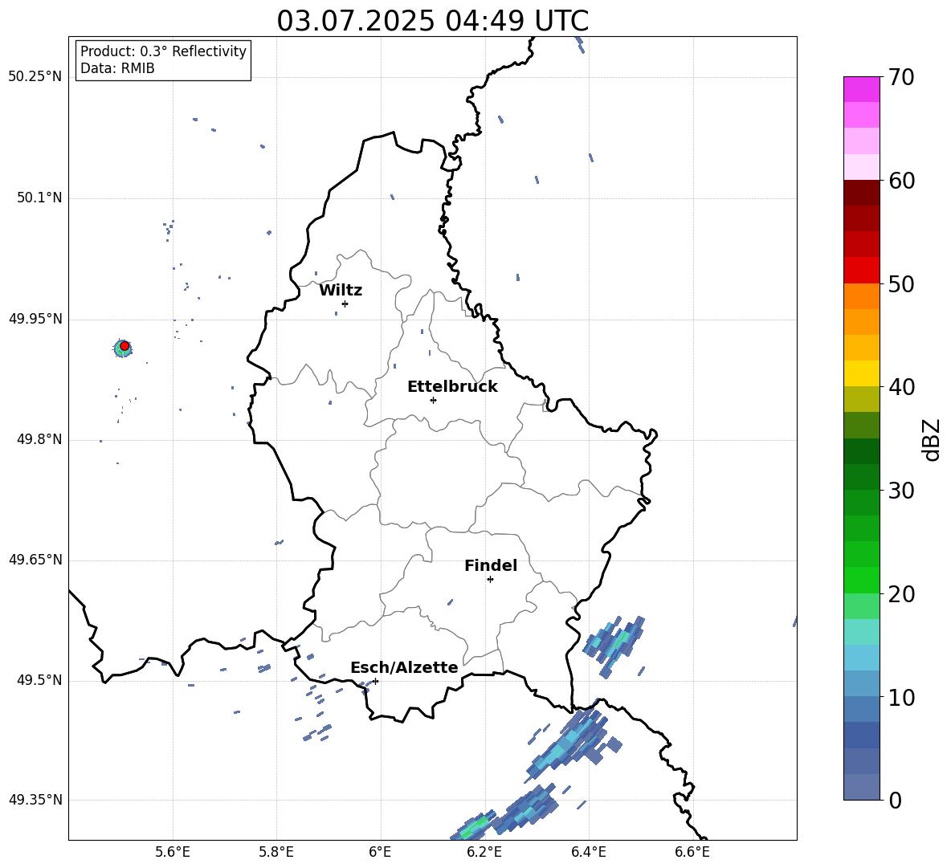951x868 pixels.
Task: Pick the yellow swatch just above 40
Action: point(861,373)
